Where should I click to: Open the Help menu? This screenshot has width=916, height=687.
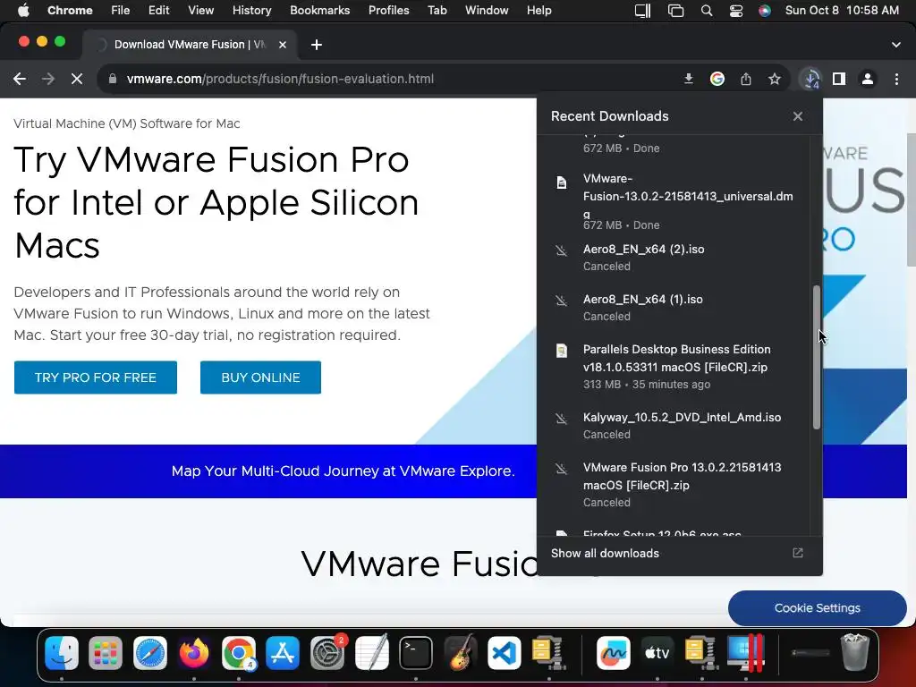(x=539, y=11)
